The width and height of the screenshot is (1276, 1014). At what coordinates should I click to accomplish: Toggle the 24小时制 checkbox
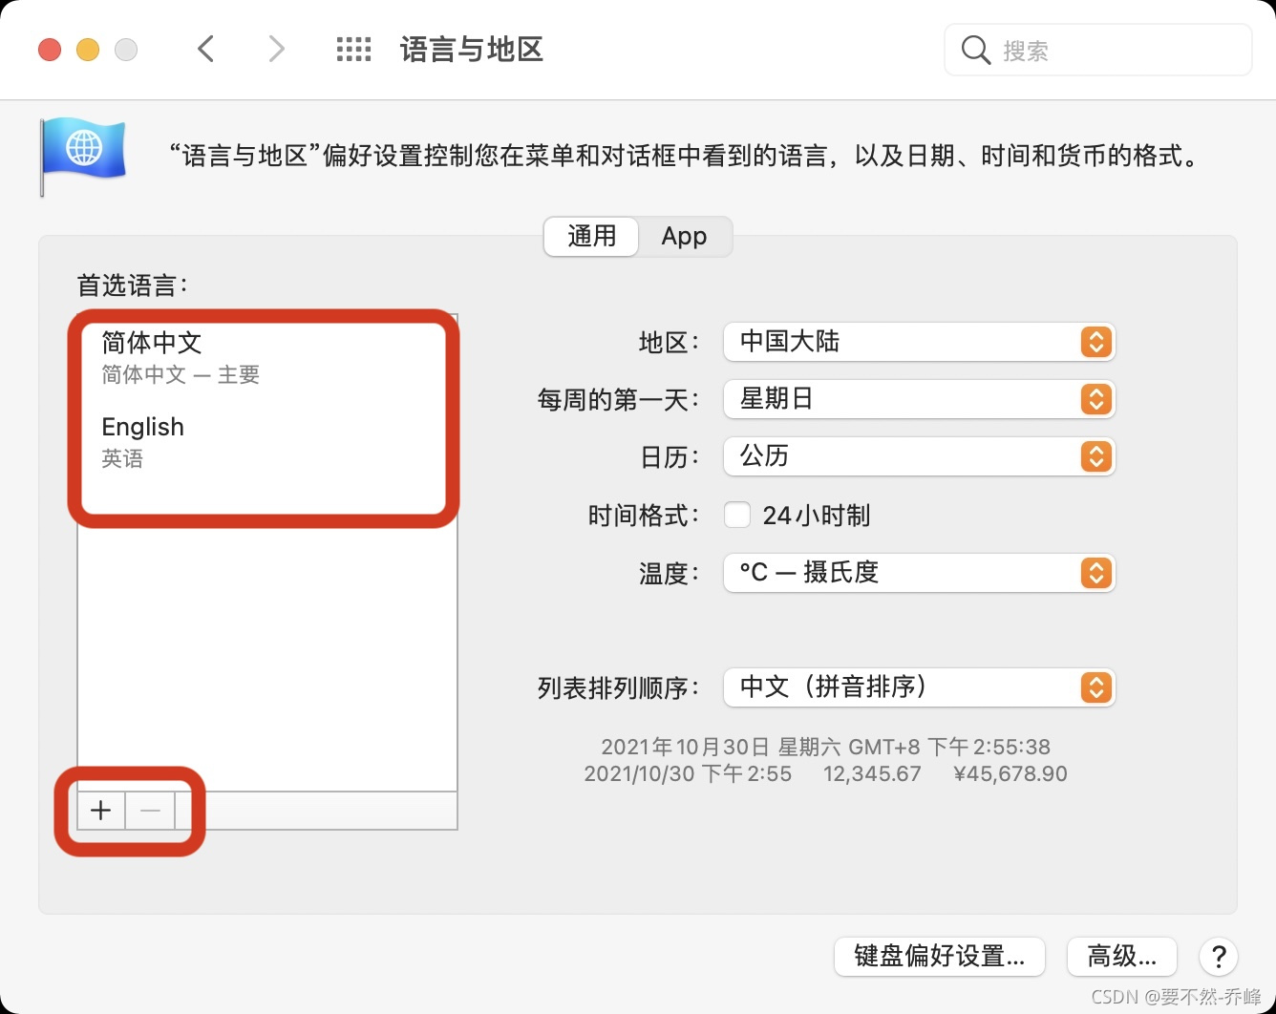[x=737, y=515]
